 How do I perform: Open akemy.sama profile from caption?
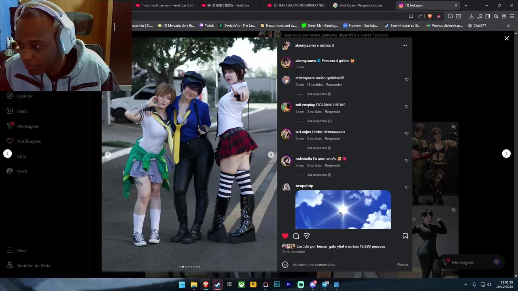(x=306, y=61)
